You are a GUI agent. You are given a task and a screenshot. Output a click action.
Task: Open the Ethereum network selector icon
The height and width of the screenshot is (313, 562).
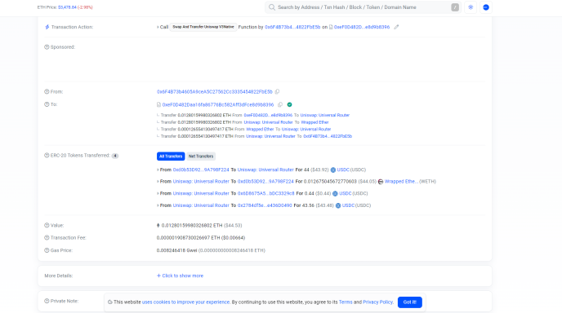(x=486, y=7)
